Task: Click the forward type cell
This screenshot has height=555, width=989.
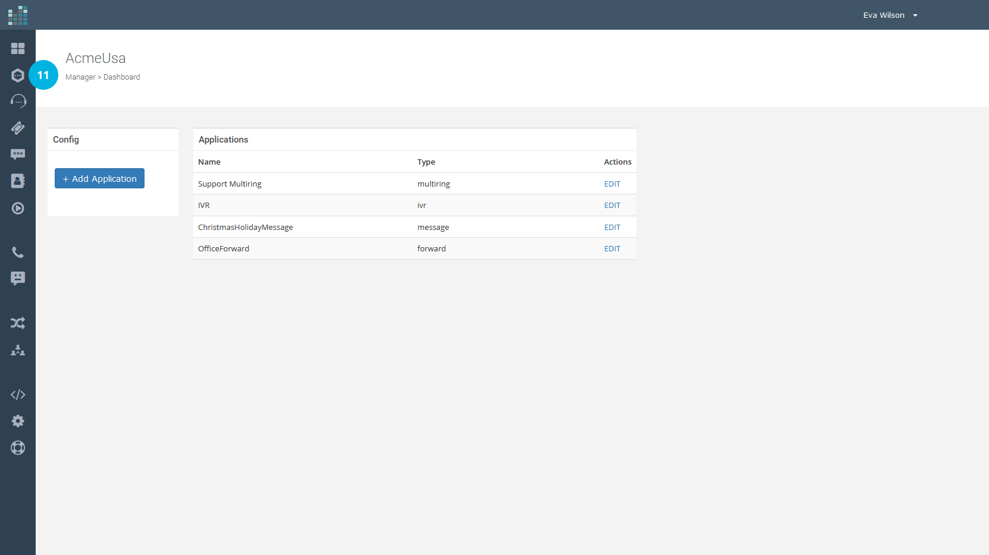Action: 431,249
